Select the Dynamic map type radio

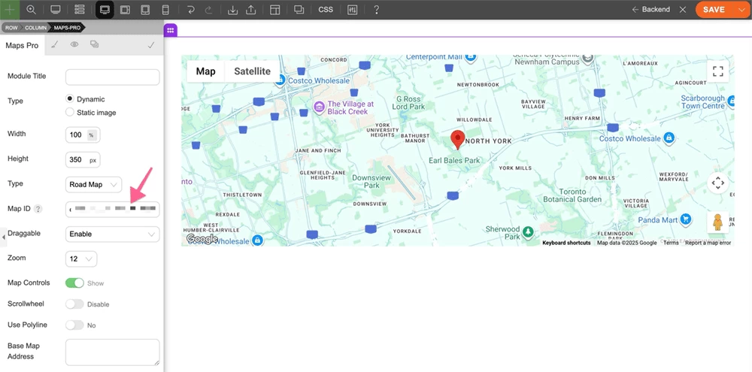coord(69,98)
